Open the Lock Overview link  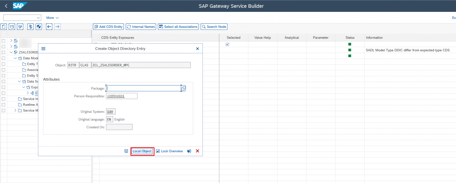(x=172, y=151)
